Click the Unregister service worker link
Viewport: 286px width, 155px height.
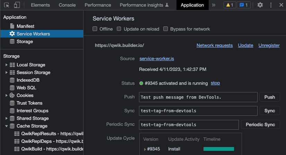(x=269, y=46)
